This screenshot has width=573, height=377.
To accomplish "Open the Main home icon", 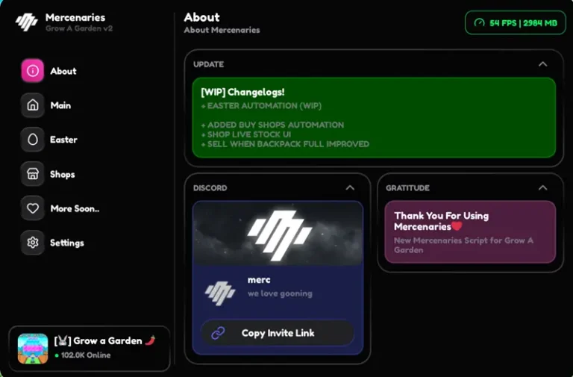I will [33, 105].
